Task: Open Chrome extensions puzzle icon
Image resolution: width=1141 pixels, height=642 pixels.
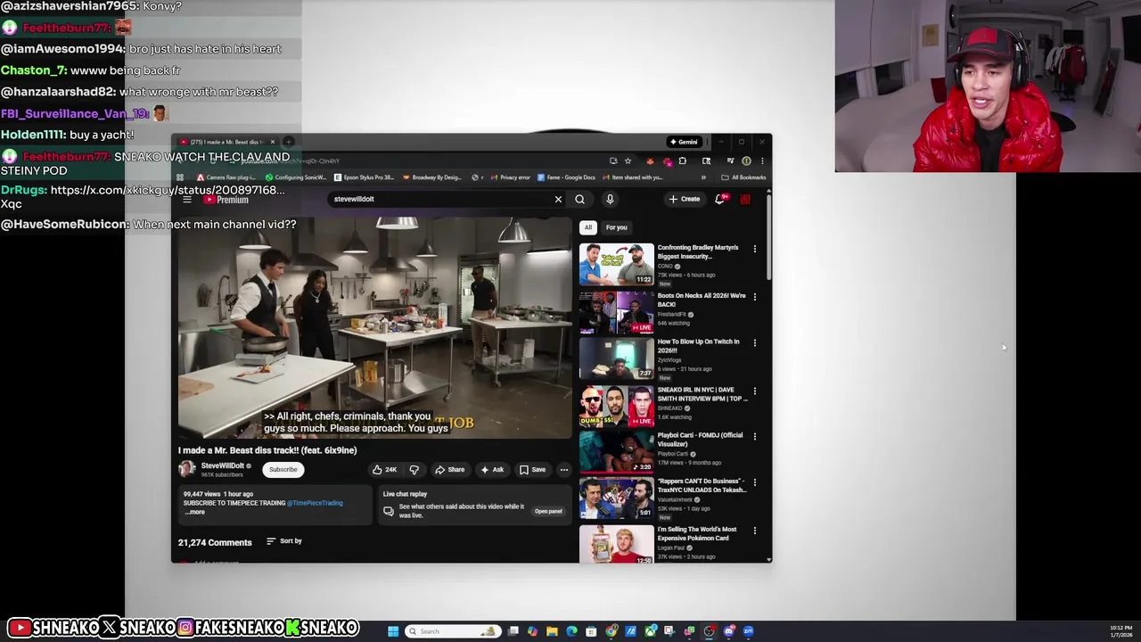Action: (x=682, y=161)
